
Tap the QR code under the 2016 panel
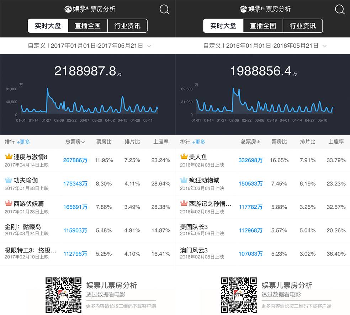click(x=239, y=295)
